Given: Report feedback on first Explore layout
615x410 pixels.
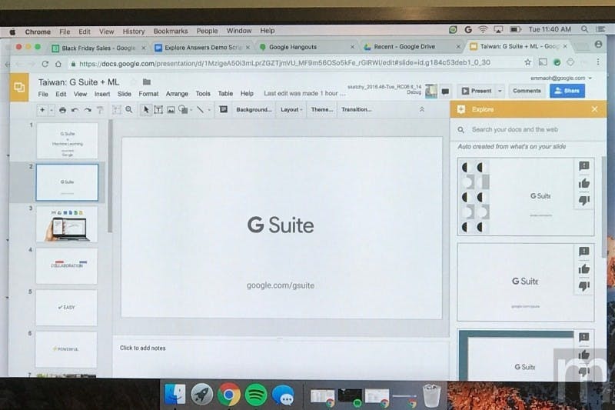Looking at the screenshot, I should tap(584, 166).
